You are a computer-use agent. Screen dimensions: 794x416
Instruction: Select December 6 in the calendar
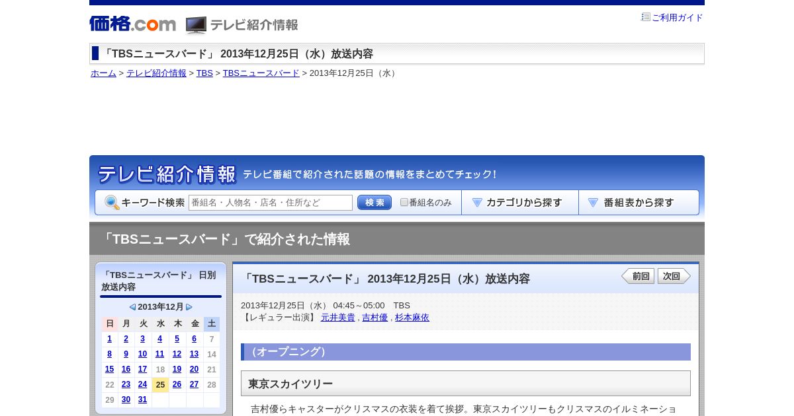tap(195, 339)
